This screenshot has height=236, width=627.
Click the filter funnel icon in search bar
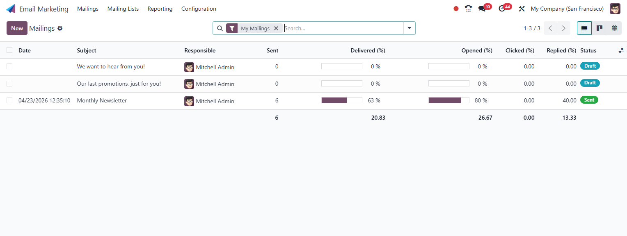232,28
